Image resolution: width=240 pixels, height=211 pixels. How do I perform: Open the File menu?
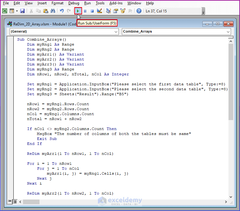point(6,3)
